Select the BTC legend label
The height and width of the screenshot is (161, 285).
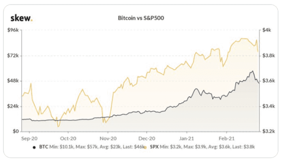pos(44,147)
